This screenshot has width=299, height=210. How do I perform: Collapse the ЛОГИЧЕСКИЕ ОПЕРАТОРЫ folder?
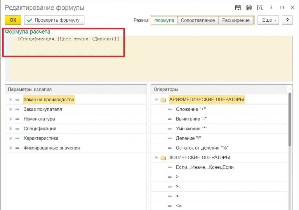(x=156, y=157)
